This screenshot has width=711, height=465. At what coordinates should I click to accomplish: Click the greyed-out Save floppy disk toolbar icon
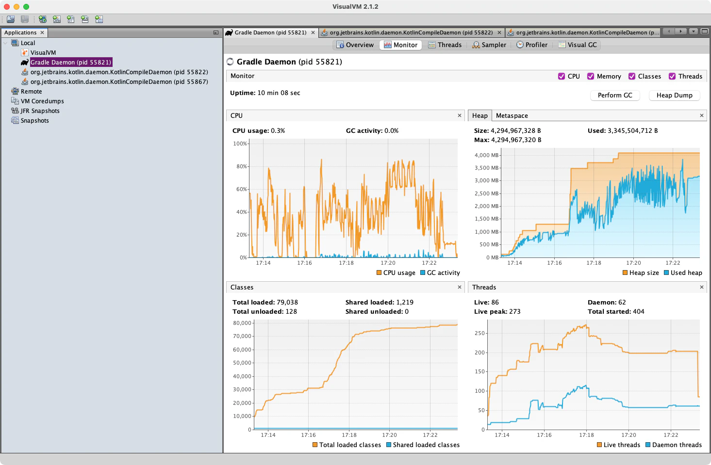[x=25, y=19]
